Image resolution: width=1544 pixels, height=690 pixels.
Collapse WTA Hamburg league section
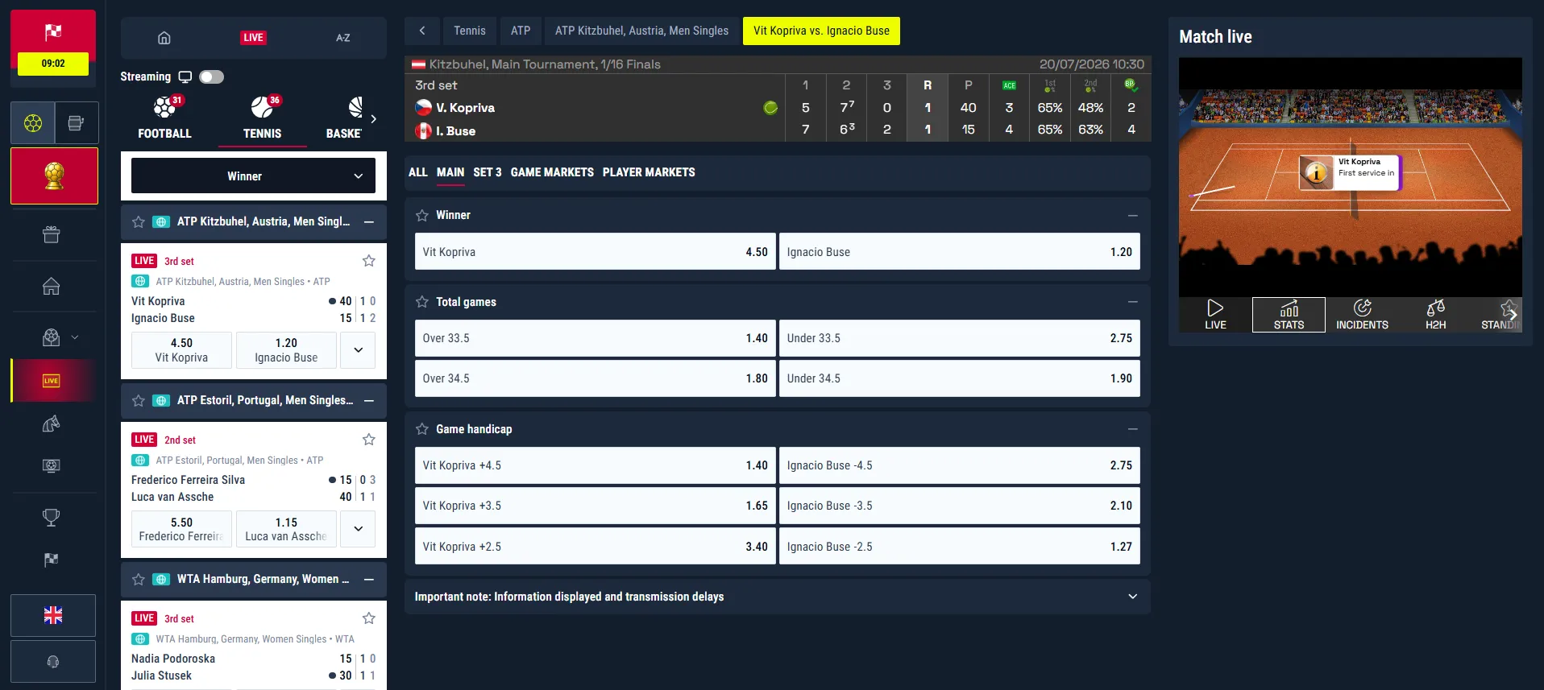click(x=369, y=579)
